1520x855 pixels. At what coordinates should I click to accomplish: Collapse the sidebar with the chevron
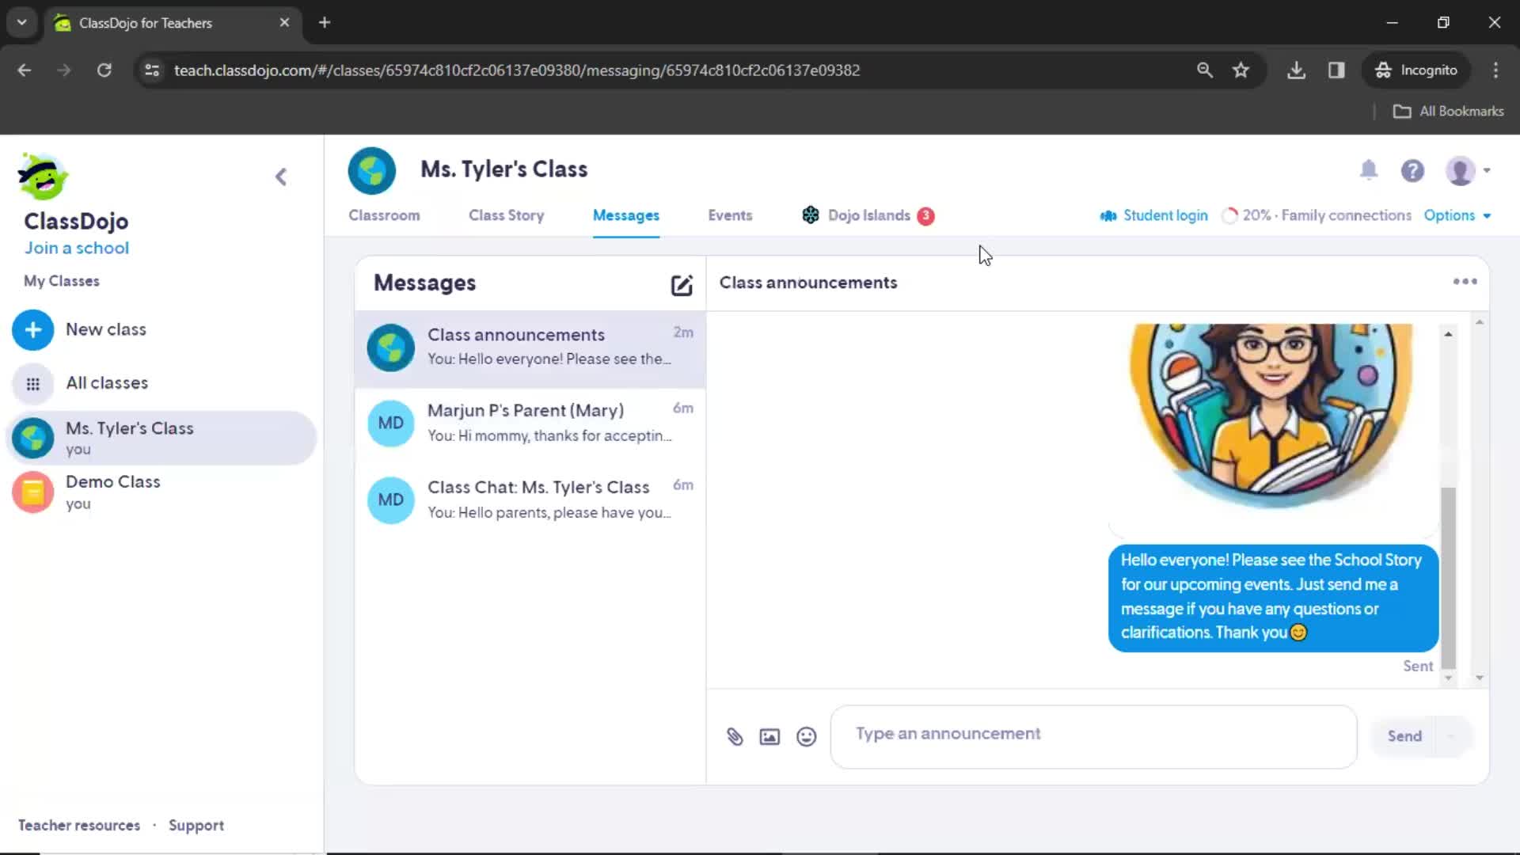click(281, 177)
